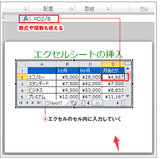Click the ¥42,000 cell
The width and height of the screenshot is (161, 159).
pyautogui.click(x=90, y=84)
